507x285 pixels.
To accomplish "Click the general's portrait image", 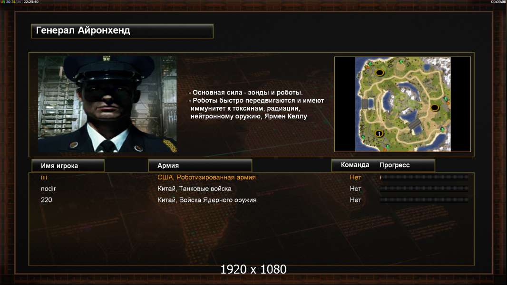I will point(107,104).
